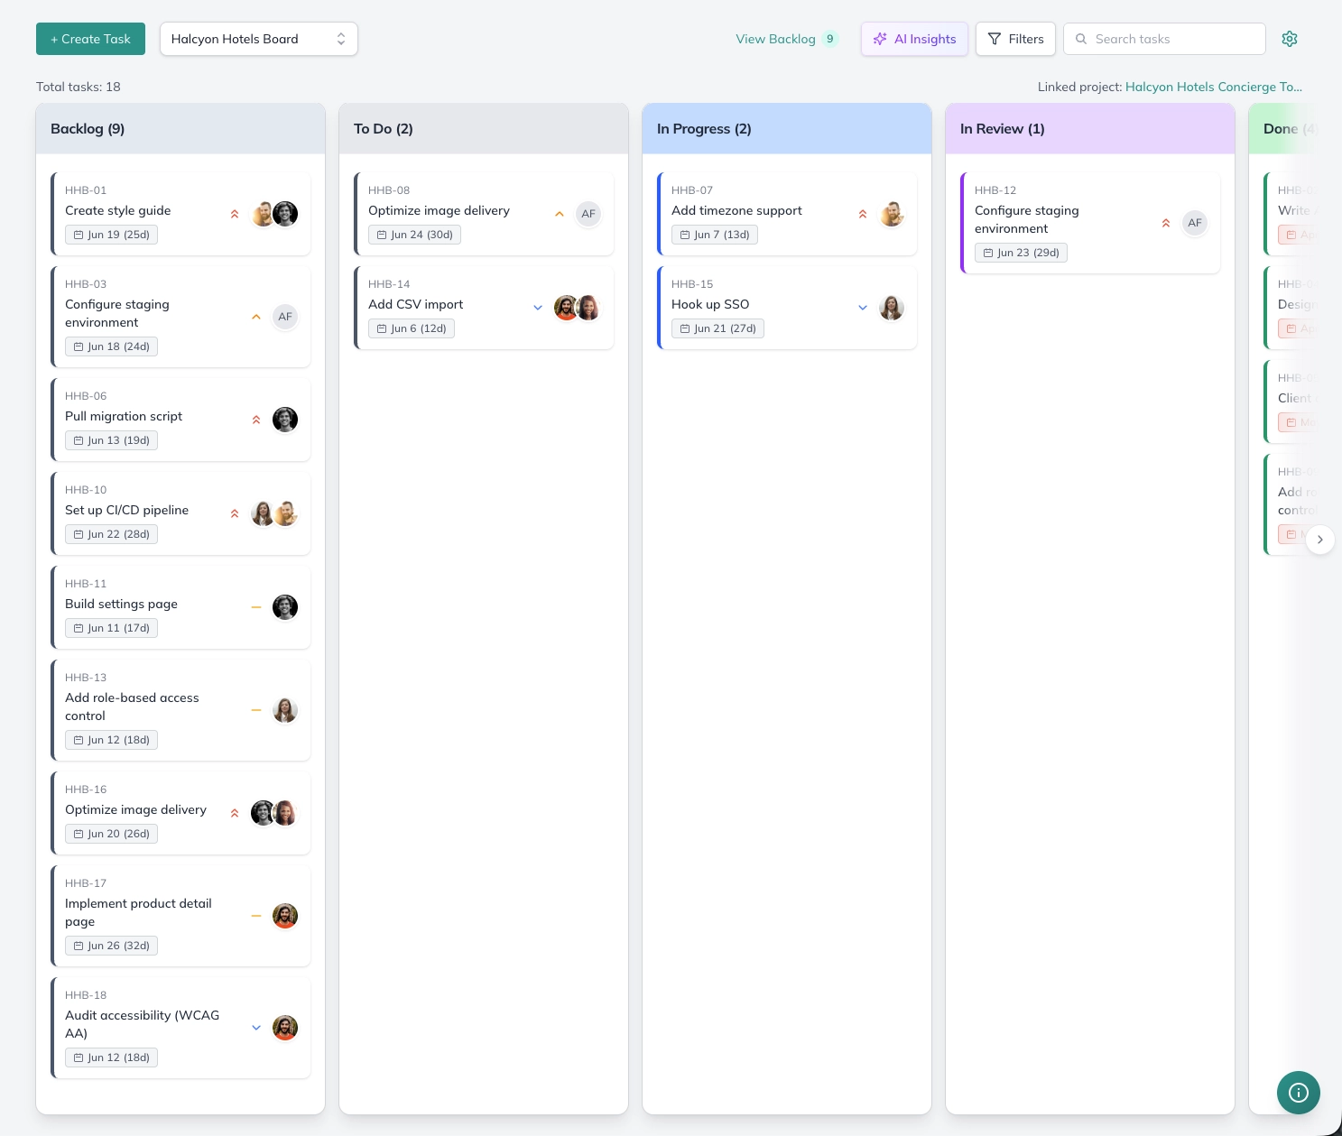
Task: Click the HHB-11 medium priority dash
Action: tap(256, 607)
